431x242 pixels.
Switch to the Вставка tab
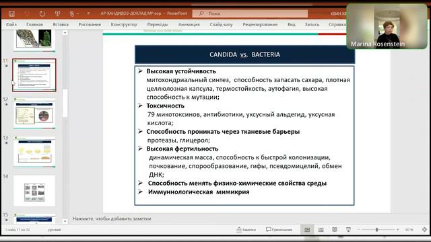pos(61,24)
